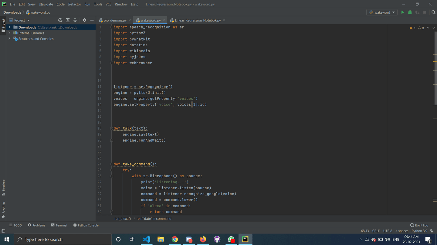The height and width of the screenshot is (245, 437).
Task: Click the file lock read-only icon
Action: 432,231
